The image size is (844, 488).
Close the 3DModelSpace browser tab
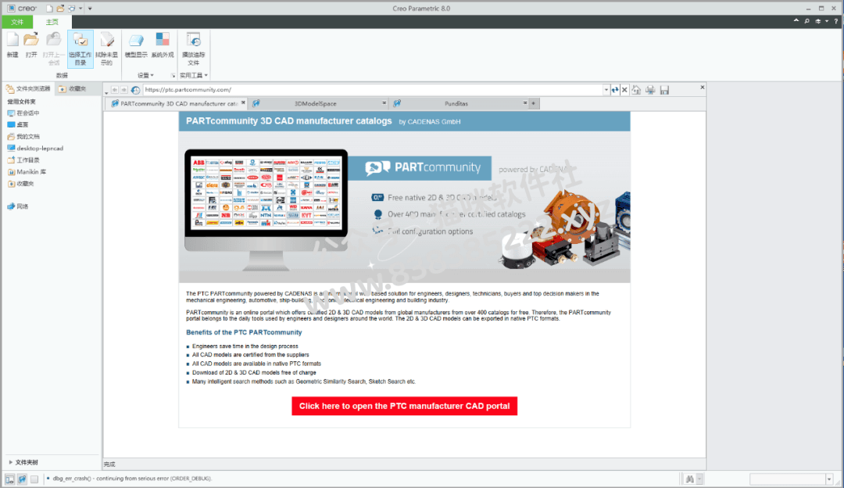[x=384, y=103]
